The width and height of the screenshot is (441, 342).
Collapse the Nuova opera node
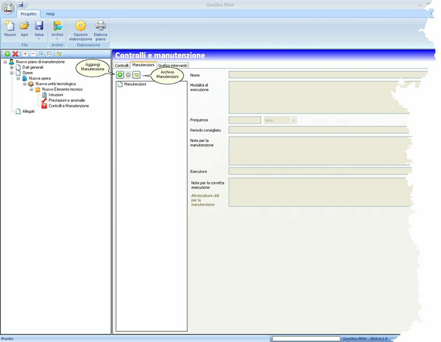(x=18, y=78)
